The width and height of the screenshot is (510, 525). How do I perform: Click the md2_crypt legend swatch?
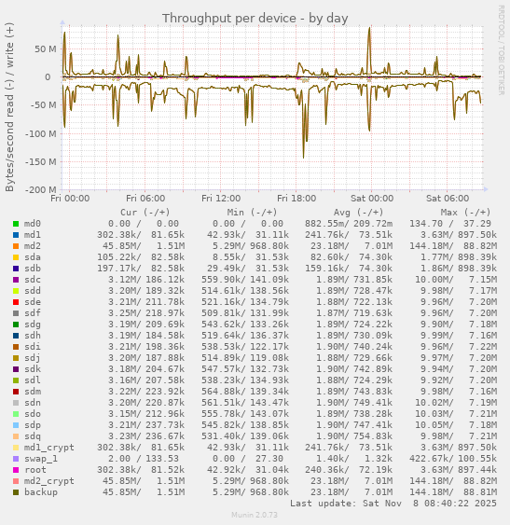point(16,481)
